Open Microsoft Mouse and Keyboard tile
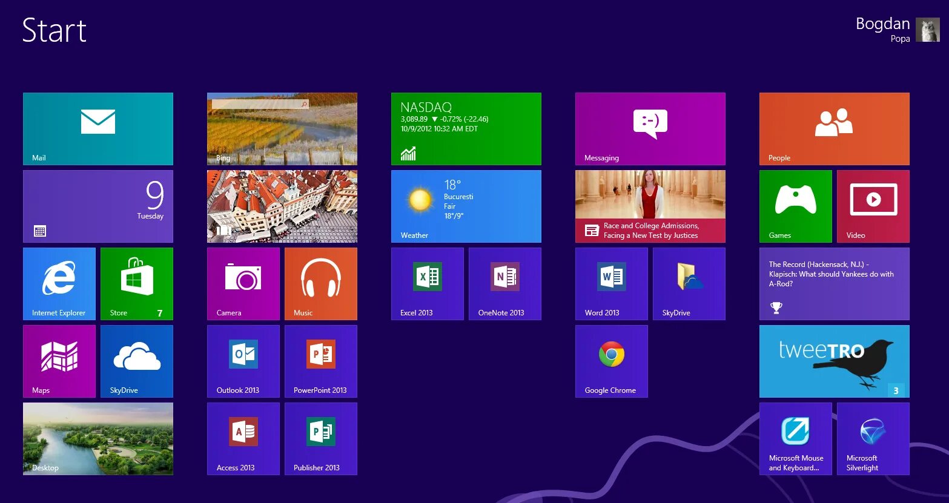This screenshot has height=503, width=949. tap(796, 439)
